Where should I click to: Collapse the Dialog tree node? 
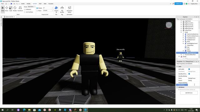183,51
